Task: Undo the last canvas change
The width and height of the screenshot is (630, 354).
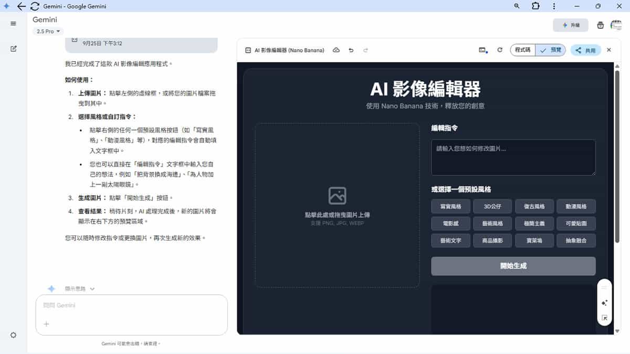Action: tap(351, 50)
